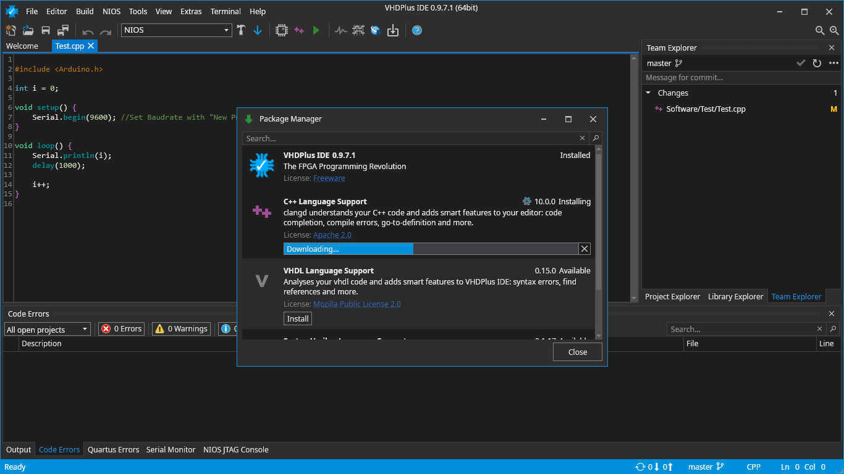This screenshot has width=844, height=474.
Task: Open the NIOS menu
Action: click(x=112, y=11)
